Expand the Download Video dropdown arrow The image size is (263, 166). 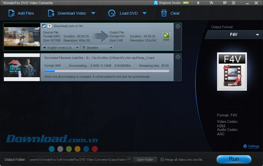[93, 13]
